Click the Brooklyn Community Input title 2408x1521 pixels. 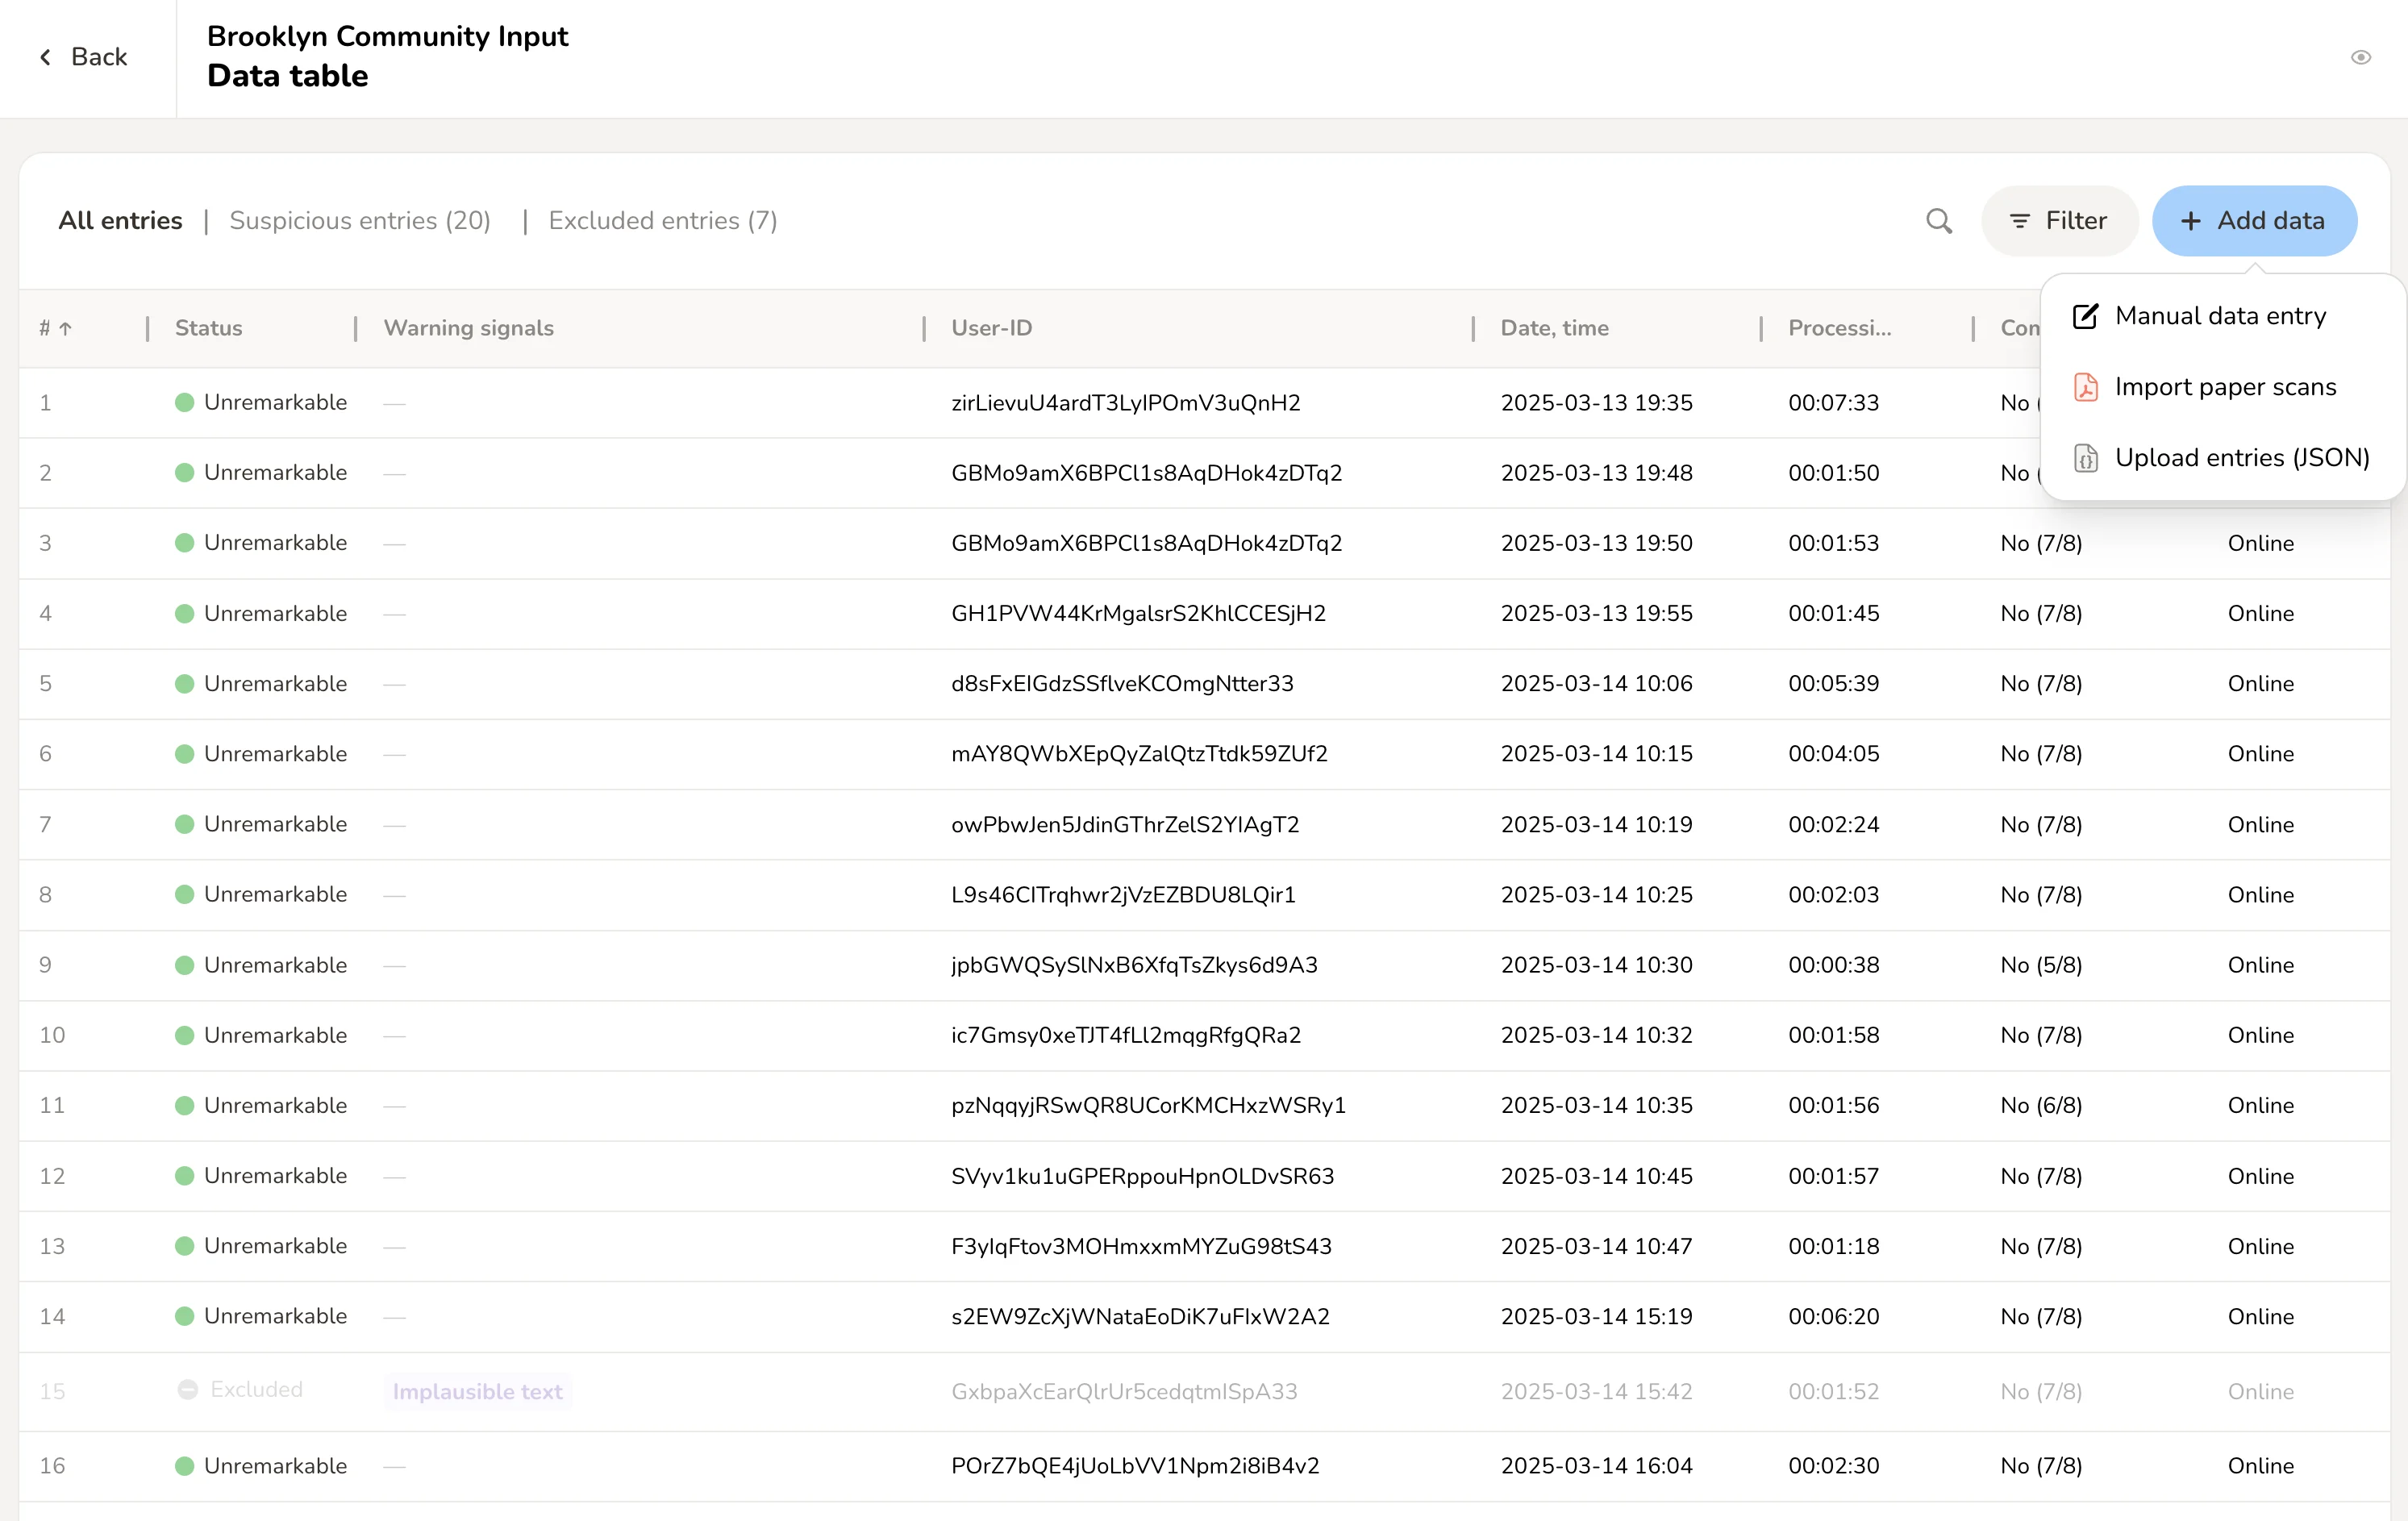tap(387, 36)
